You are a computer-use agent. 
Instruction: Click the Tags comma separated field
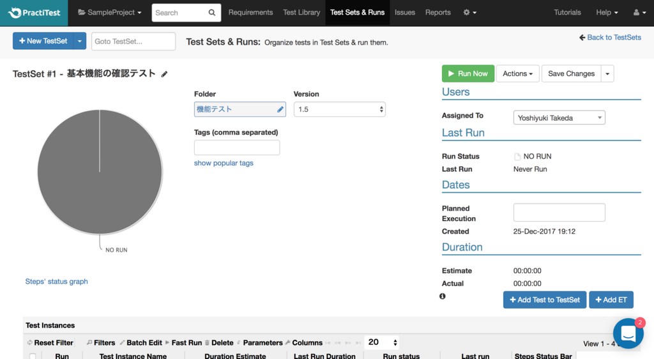(x=237, y=148)
